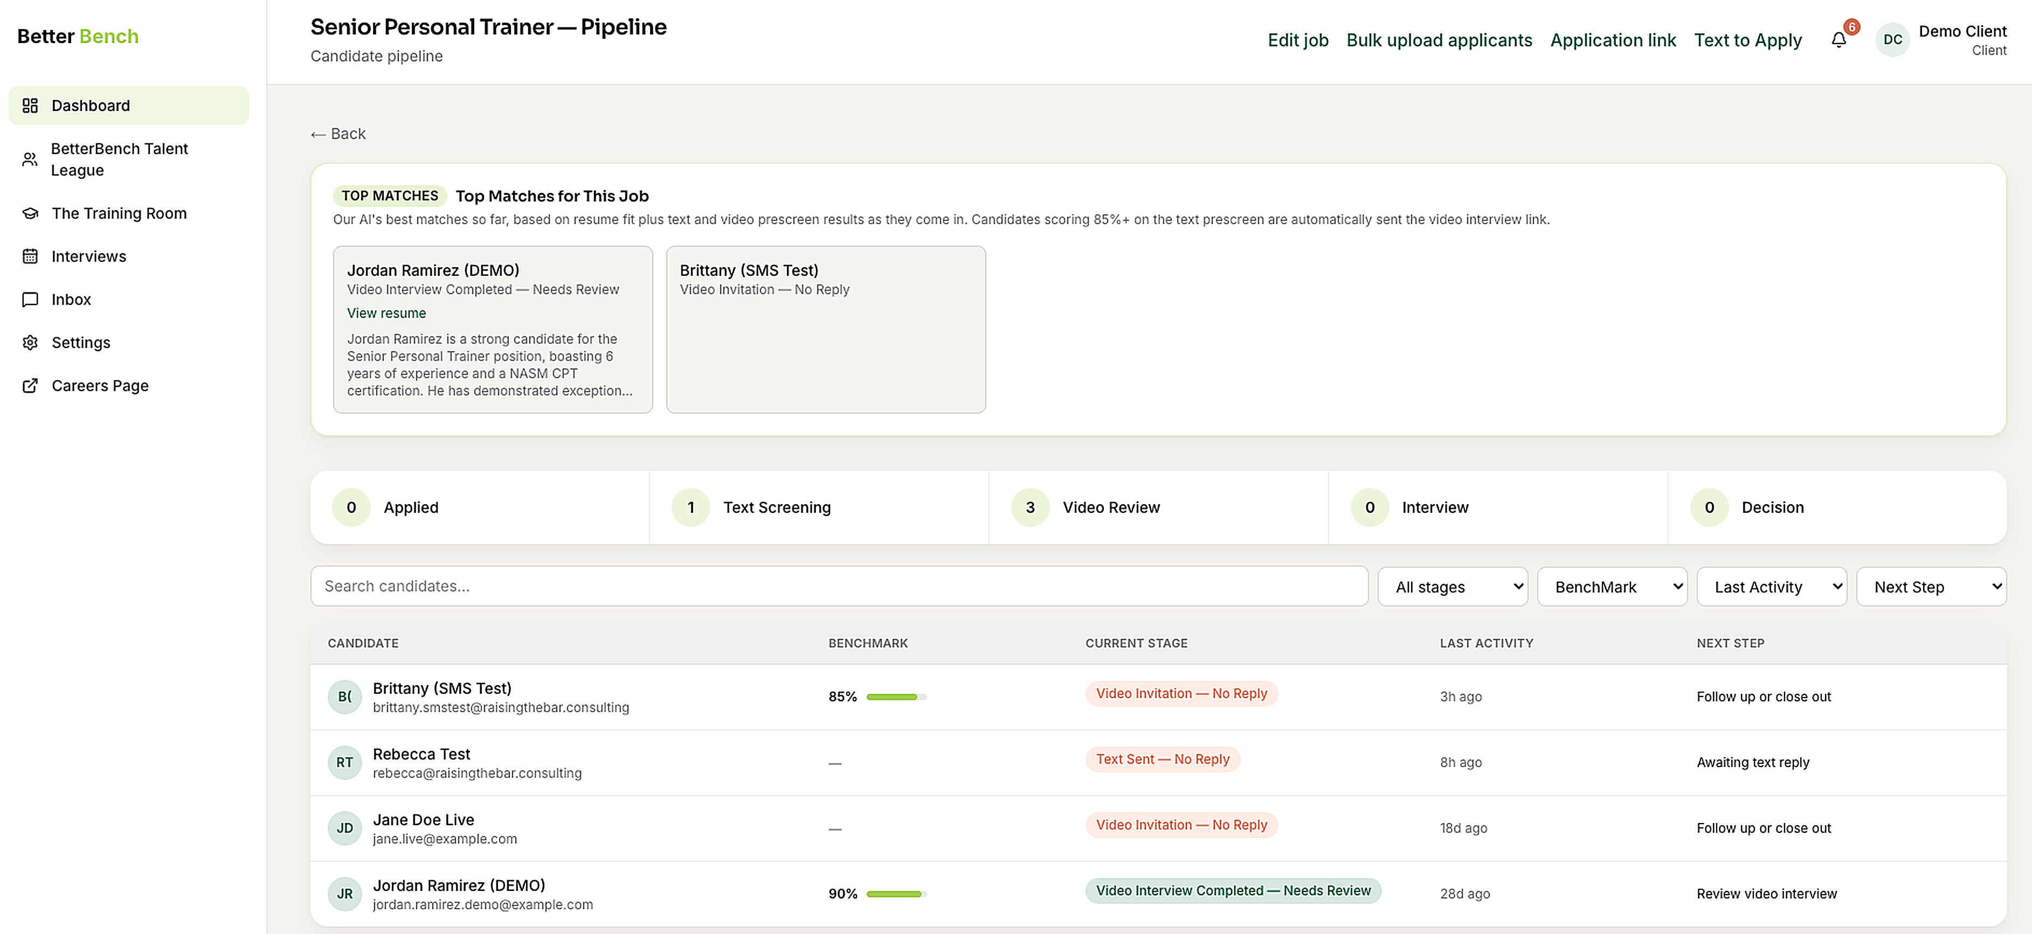View resume for Jordan Ramirez
Image resolution: width=2032 pixels, height=934 pixels.
tap(386, 313)
